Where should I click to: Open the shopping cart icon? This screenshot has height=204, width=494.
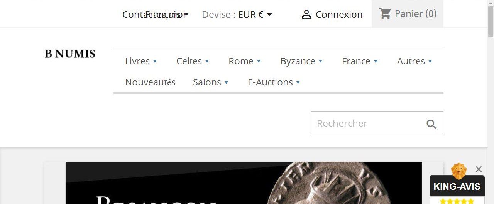[x=385, y=14]
